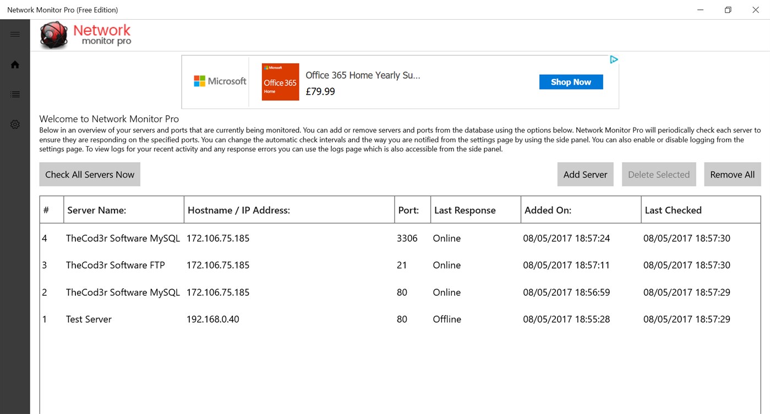This screenshot has height=414, width=770.
Task: Open the hamburger menu in sidebar
Action: click(x=15, y=34)
